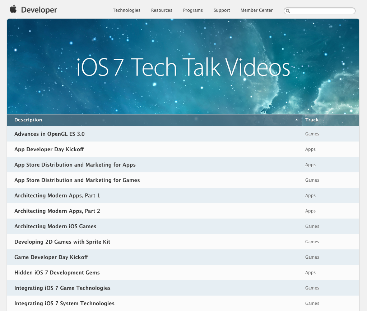This screenshot has height=311, width=367.
Task: Select Developing 2D Games with Sprite Kit
Action: [x=62, y=242]
